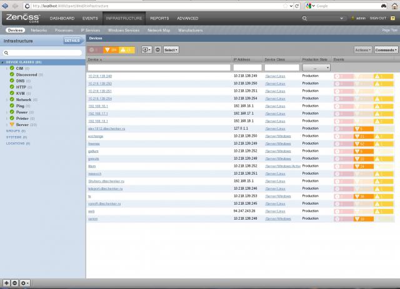Click the Infrastructure tree search field

click(42, 53)
